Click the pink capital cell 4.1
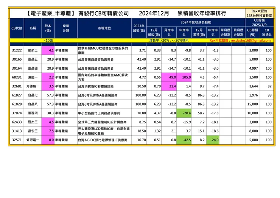This screenshot has width=280, height=198. tap(48, 50)
